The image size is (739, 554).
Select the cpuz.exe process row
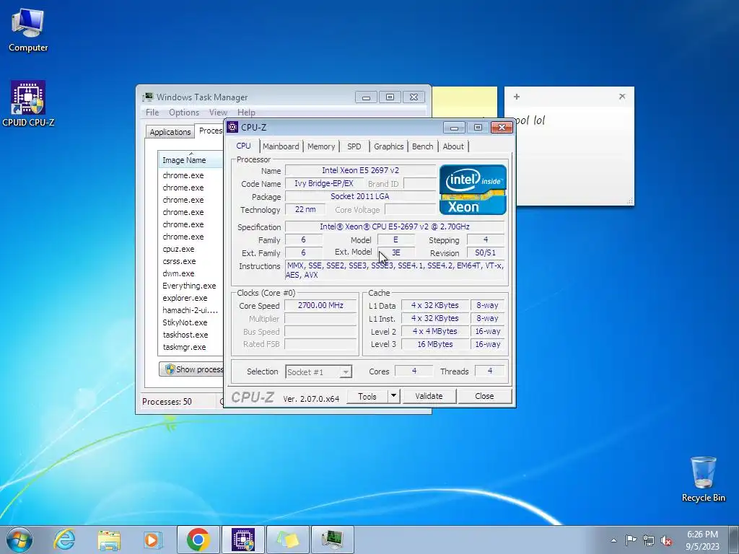point(191,249)
